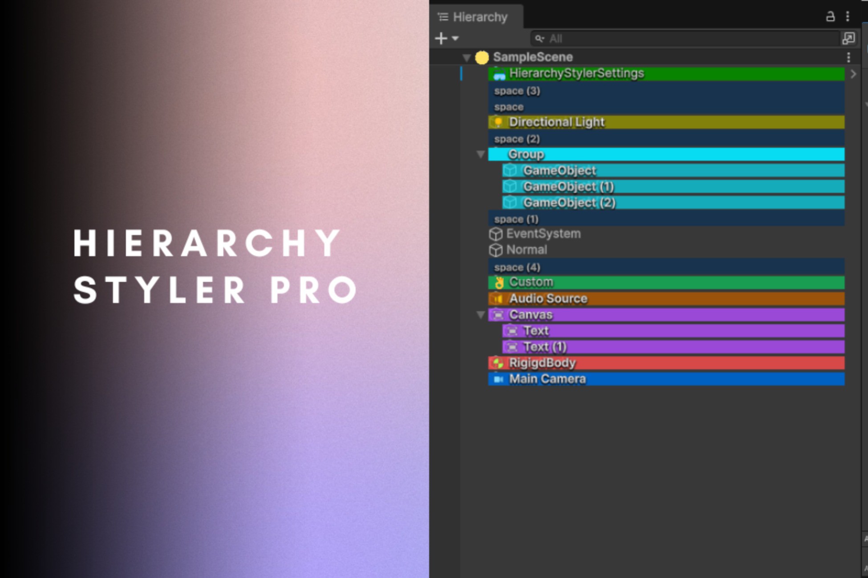Click the plus (+) create object icon

pyautogui.click(x=440, y=38)
